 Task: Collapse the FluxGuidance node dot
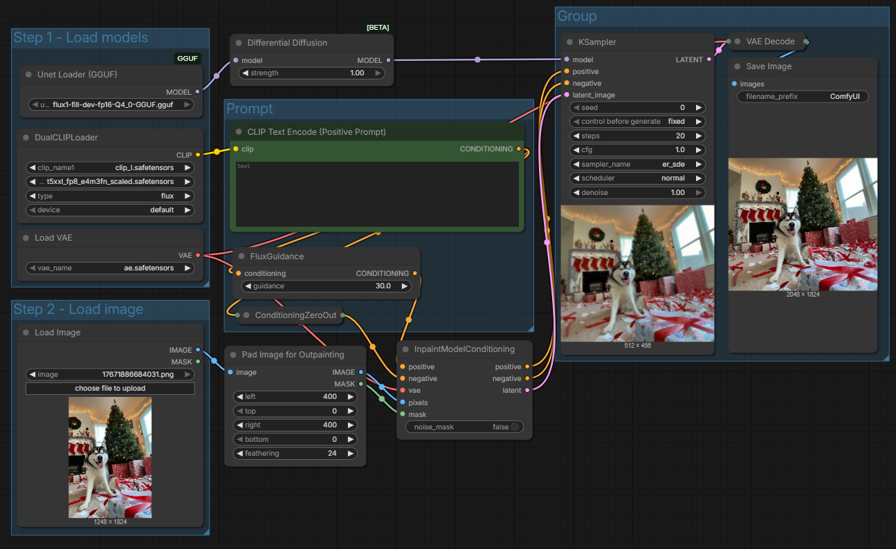click(241, 257)
